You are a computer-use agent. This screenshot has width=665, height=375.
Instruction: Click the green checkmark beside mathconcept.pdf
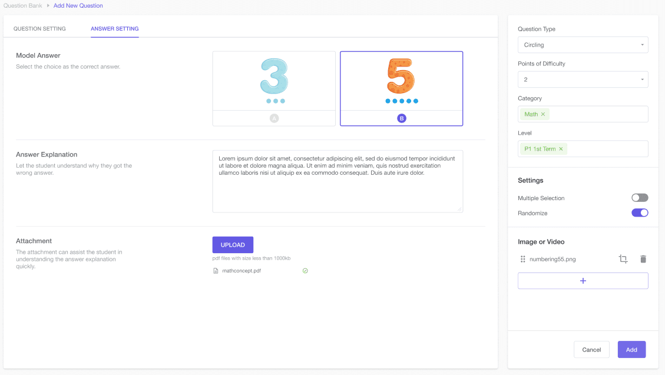(x=305, y=270)
